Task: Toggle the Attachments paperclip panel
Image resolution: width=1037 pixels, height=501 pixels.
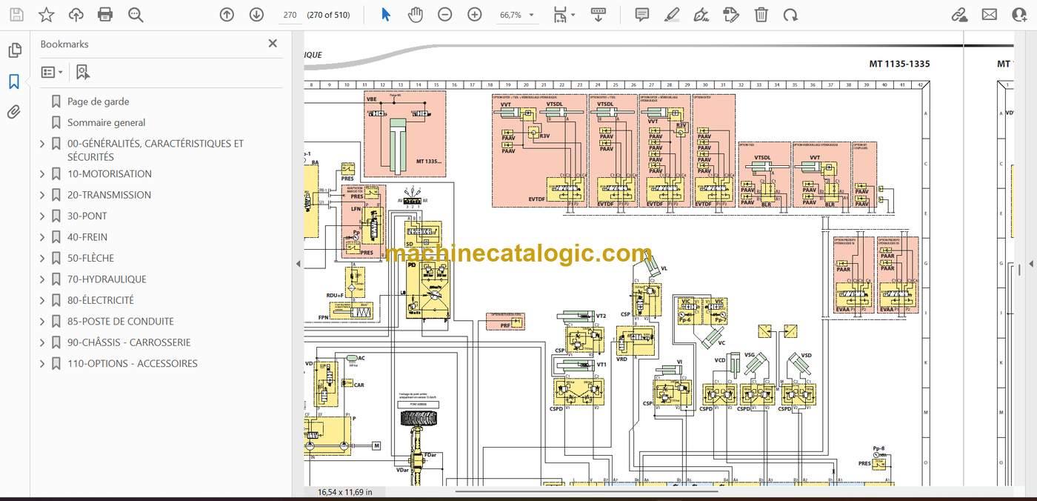Action: (14, 112)
